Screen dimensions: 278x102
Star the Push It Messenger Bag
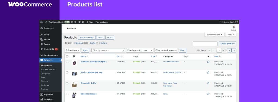[208, 73]
